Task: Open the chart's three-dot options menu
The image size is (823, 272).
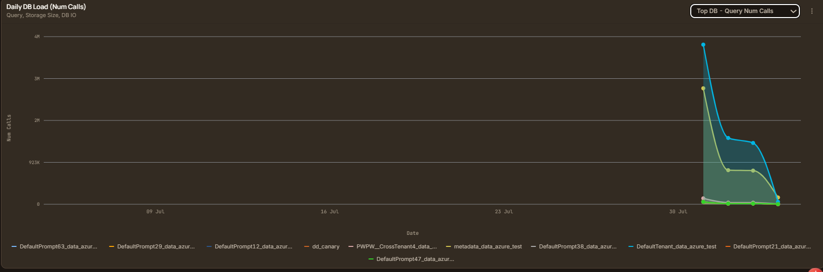Action: tap(811, 11)
